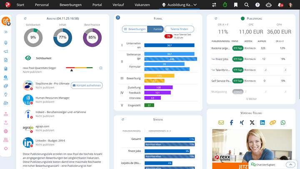Expand the left sidebar with double chevron
300x169 pixels.
coord(6,32)
